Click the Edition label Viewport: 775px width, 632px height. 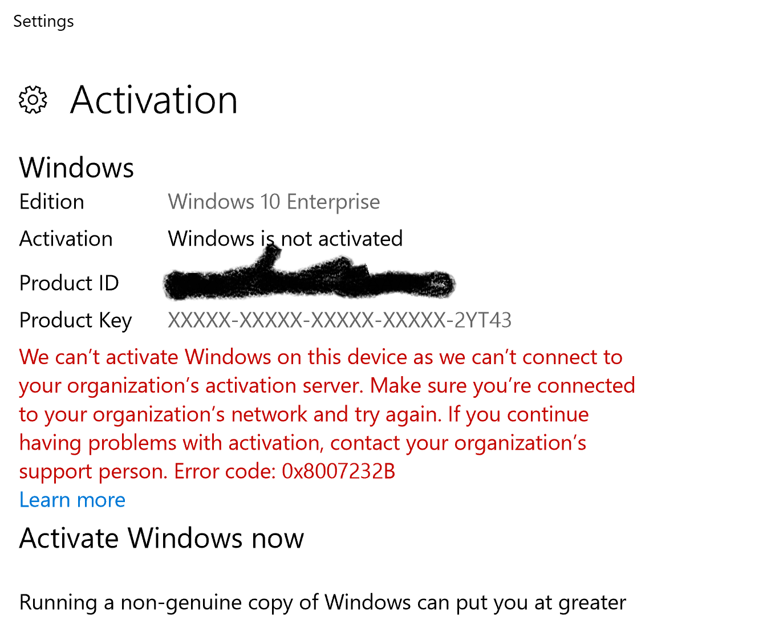pos(52,202)
